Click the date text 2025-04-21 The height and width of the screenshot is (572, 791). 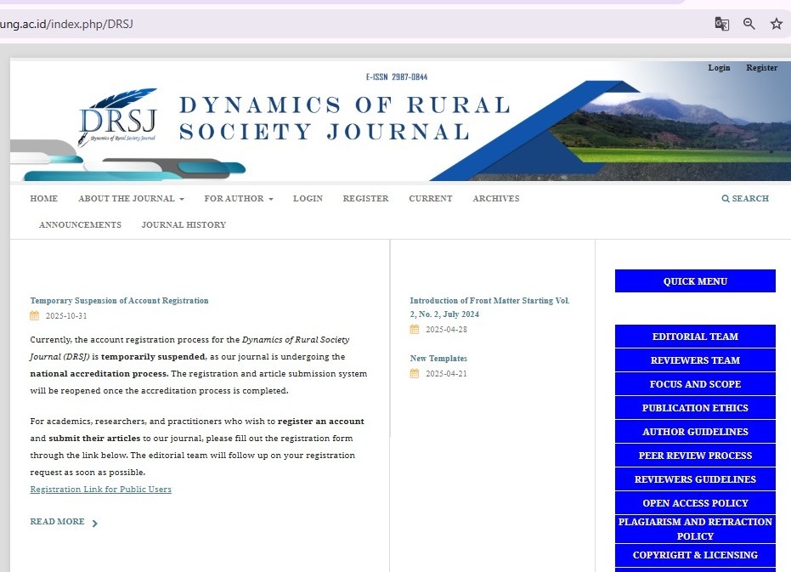pyautogui.click(x=446, y=374)
